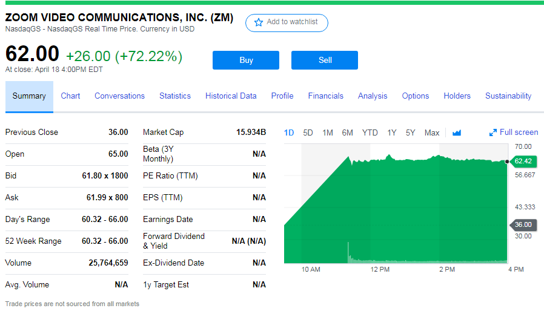The height and width of the screenshot is (314, 544).
Task: Open the Financials tab
Action: pyautogui.click(x=326, y=96)
